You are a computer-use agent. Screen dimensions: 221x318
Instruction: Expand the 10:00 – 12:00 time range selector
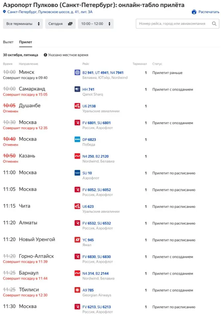[x=96, y=24]
